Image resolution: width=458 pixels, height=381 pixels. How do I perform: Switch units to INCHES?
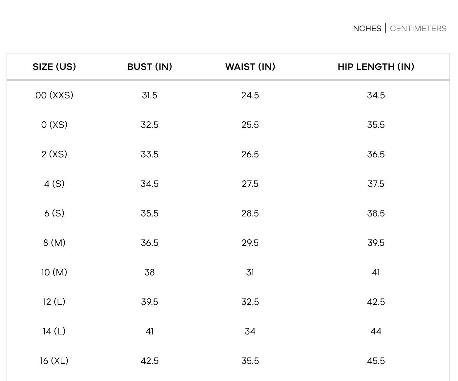(x=366, y=29)
